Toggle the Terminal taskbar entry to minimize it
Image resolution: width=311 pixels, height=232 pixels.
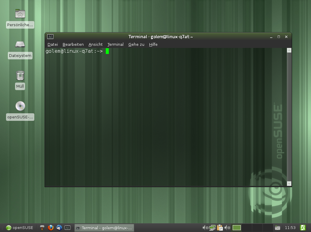click(104, 228)
